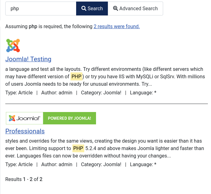Open the Joomla! Testing article link
211x194 pixels.
click(28, 59)
